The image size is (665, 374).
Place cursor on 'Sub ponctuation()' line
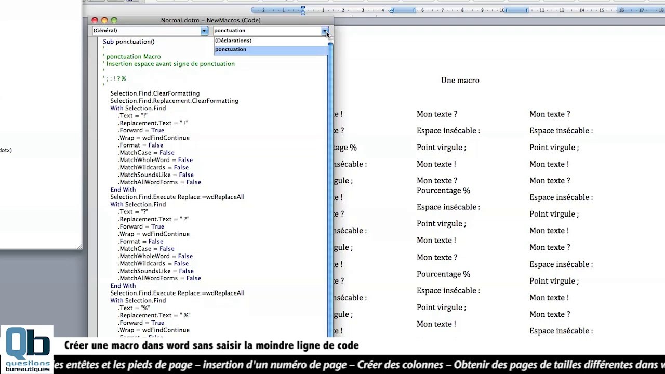pos(128,42)
